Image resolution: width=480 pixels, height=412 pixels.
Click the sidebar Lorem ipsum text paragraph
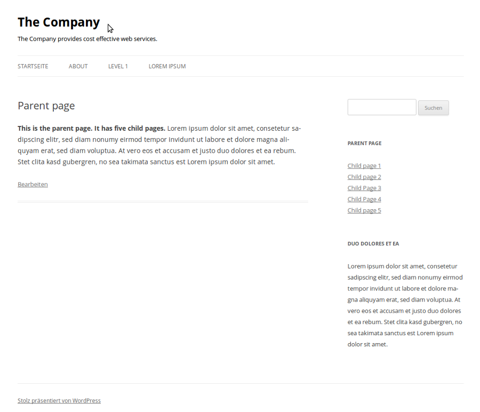tap(405, 305)
